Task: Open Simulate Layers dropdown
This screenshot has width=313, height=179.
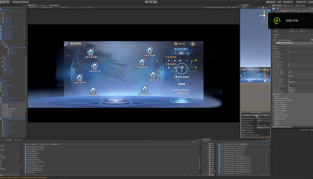Action: pyautogui.click(x=263, y=128)
